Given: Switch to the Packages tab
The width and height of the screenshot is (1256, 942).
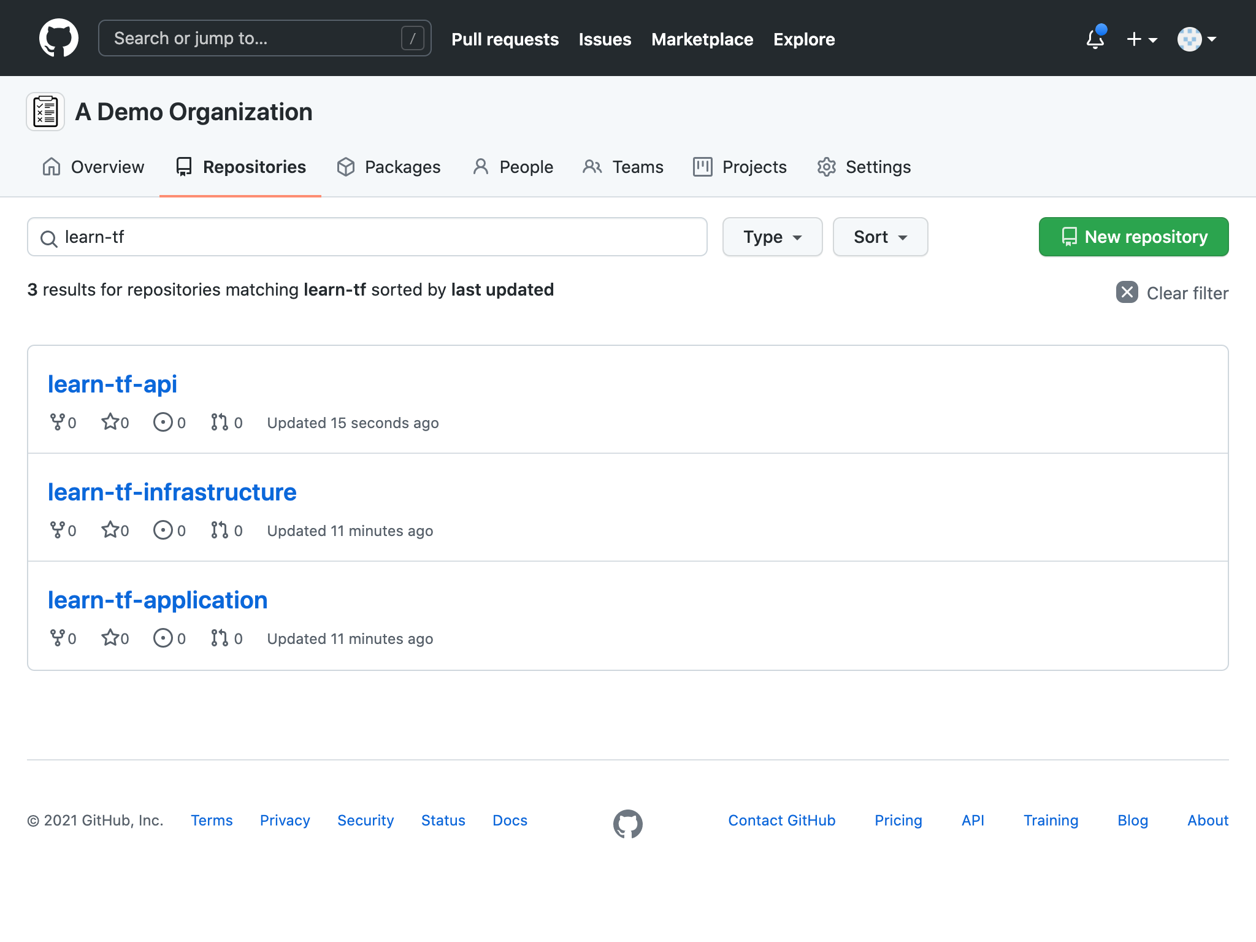Looking at the screenshot, I should [x=389, y=167].
